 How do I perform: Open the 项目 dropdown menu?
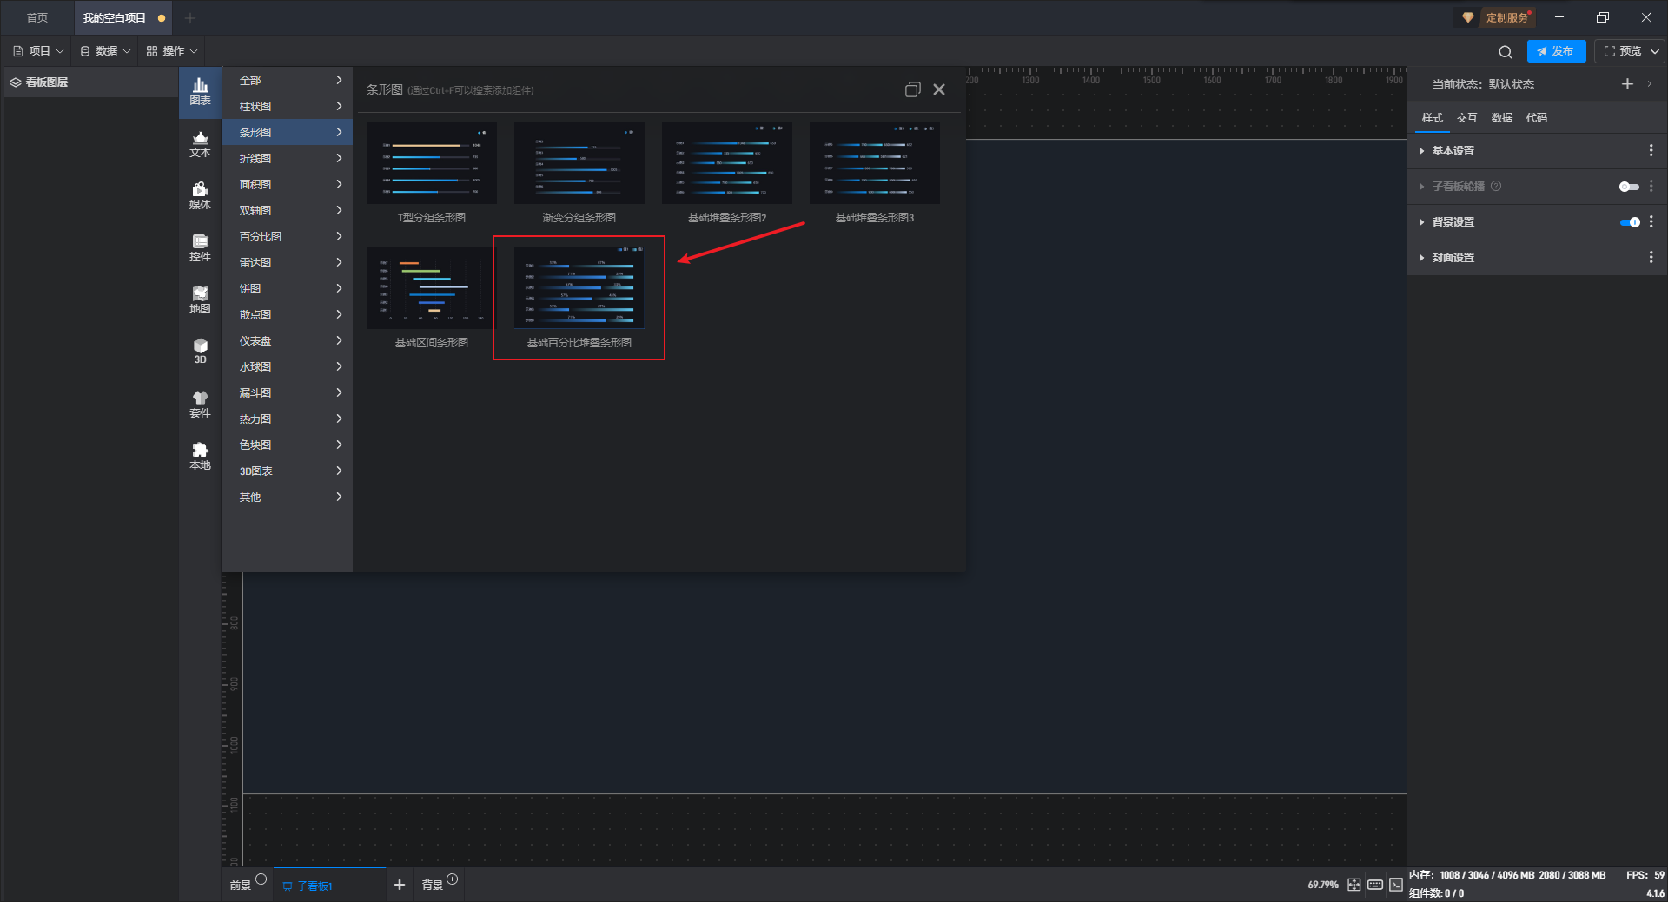(39, 51)
